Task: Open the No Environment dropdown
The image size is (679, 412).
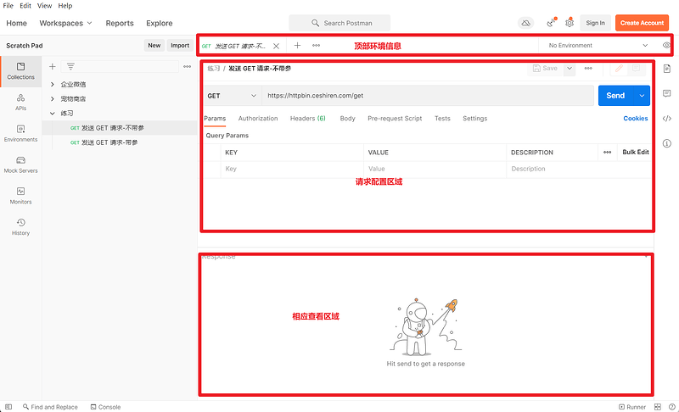Action: coord(598,46)
